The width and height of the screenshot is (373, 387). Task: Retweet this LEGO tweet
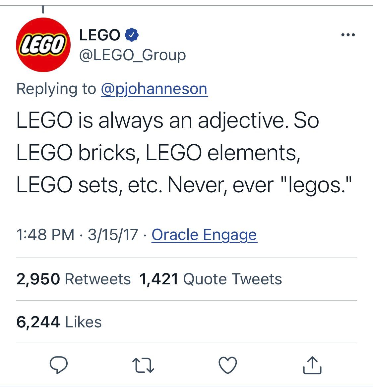[143, 365]
